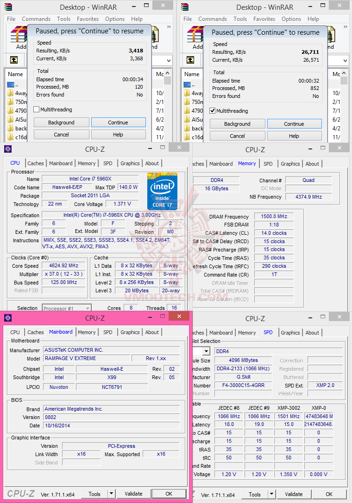The width and height of the screenshot is (352, 503).
Task: Click scrollbar up arrow in left WinRAR list
Action: [168, 73]
